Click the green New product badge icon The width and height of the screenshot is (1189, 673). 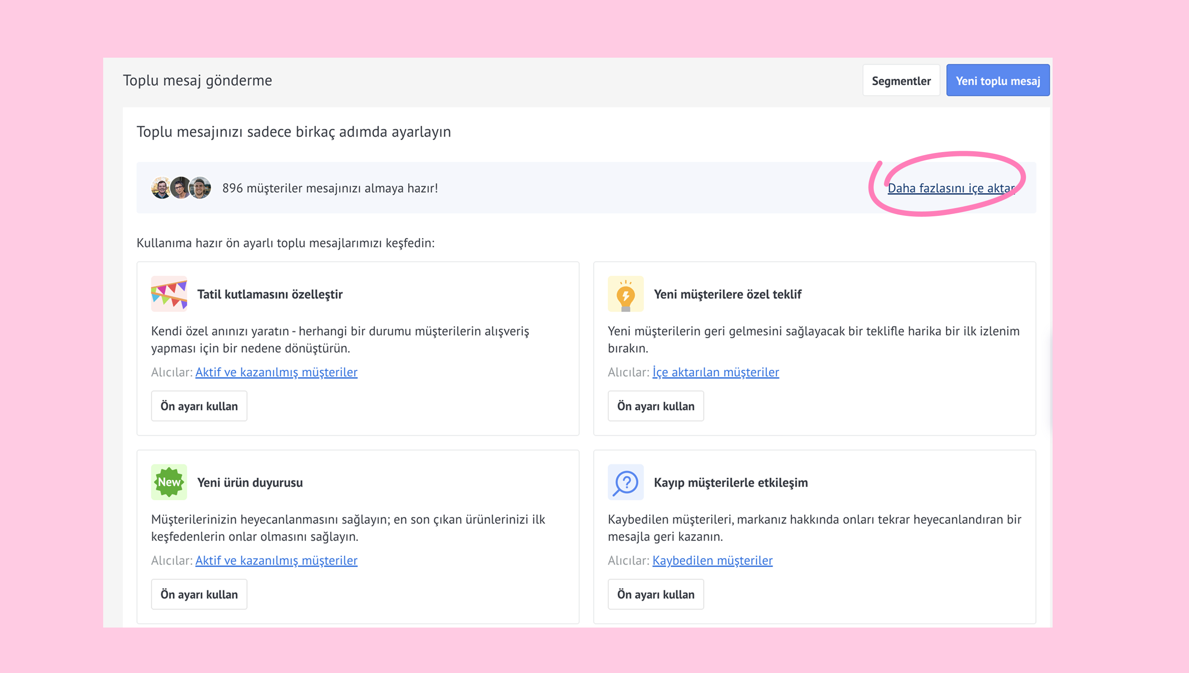169,482
